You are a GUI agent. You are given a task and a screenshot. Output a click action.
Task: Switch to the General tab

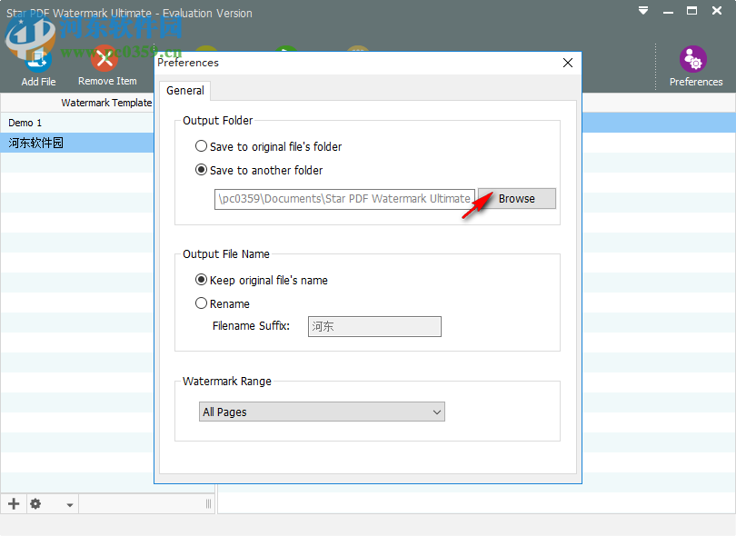184,90
